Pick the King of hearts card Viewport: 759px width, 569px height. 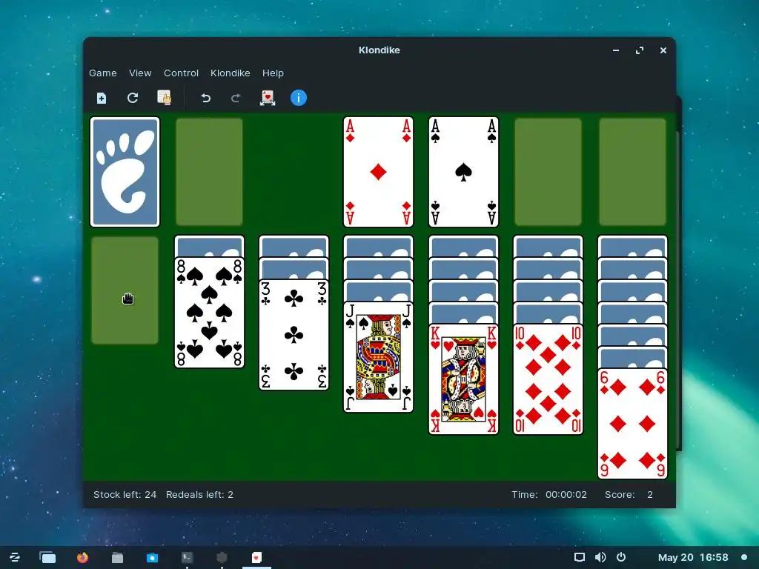463,379
